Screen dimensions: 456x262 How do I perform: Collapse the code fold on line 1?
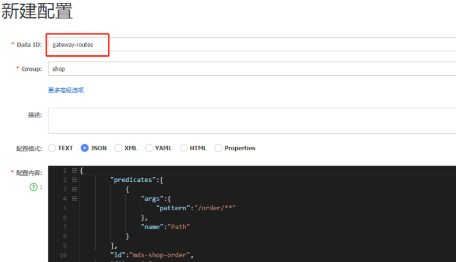(x=74, y=170)
